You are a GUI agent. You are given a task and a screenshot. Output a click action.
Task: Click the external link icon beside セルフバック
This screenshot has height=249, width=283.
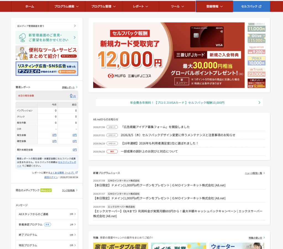pos(260,7)
